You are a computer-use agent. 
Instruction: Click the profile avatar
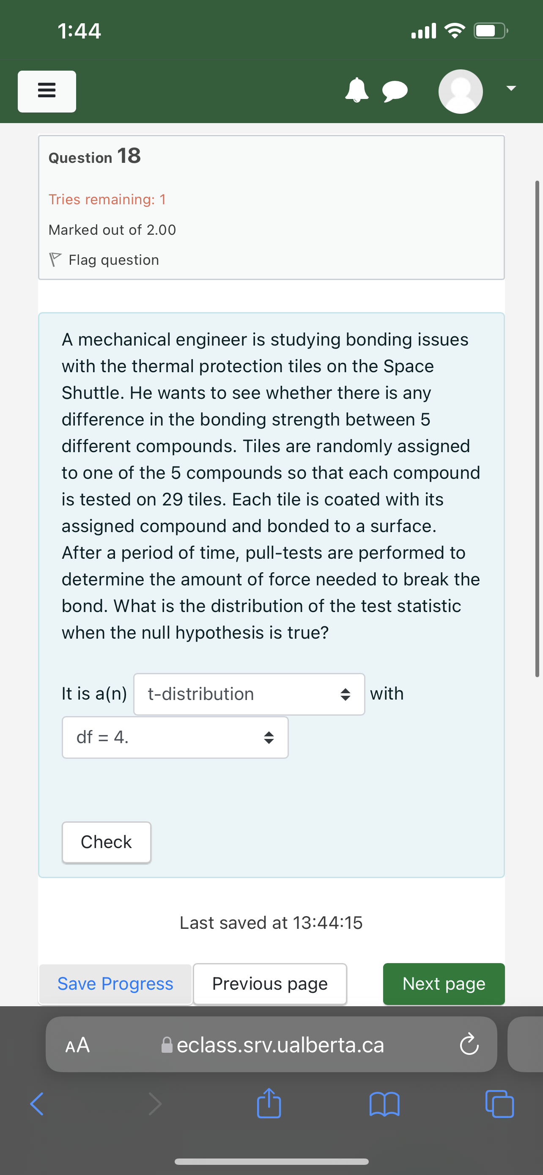click(460, 91)
